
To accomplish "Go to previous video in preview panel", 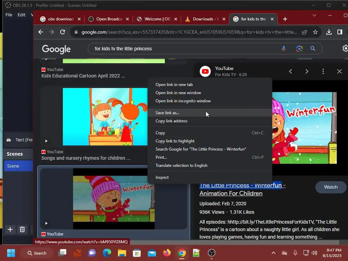I will click(x=291, y=71).
